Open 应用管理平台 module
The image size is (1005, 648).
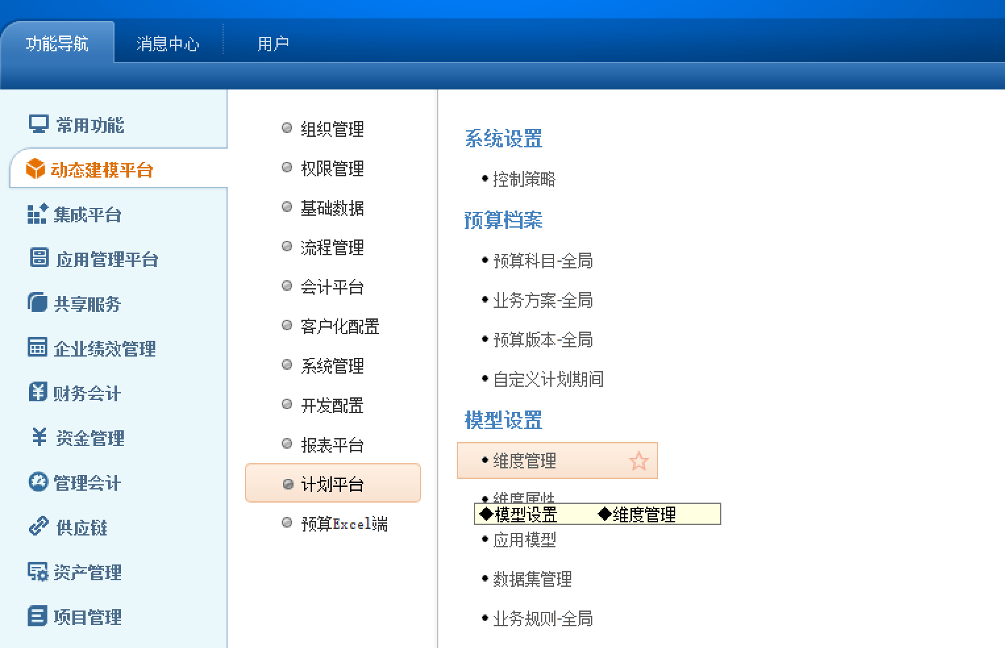(107, 259)
